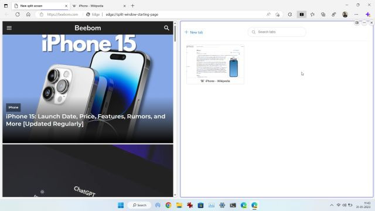Click the Beebom search magnifier icon
The image size is (375, 211).
tap(166, 28)
